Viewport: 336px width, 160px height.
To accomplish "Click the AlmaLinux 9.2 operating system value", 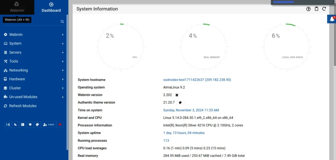I will (x=174, y=87).
